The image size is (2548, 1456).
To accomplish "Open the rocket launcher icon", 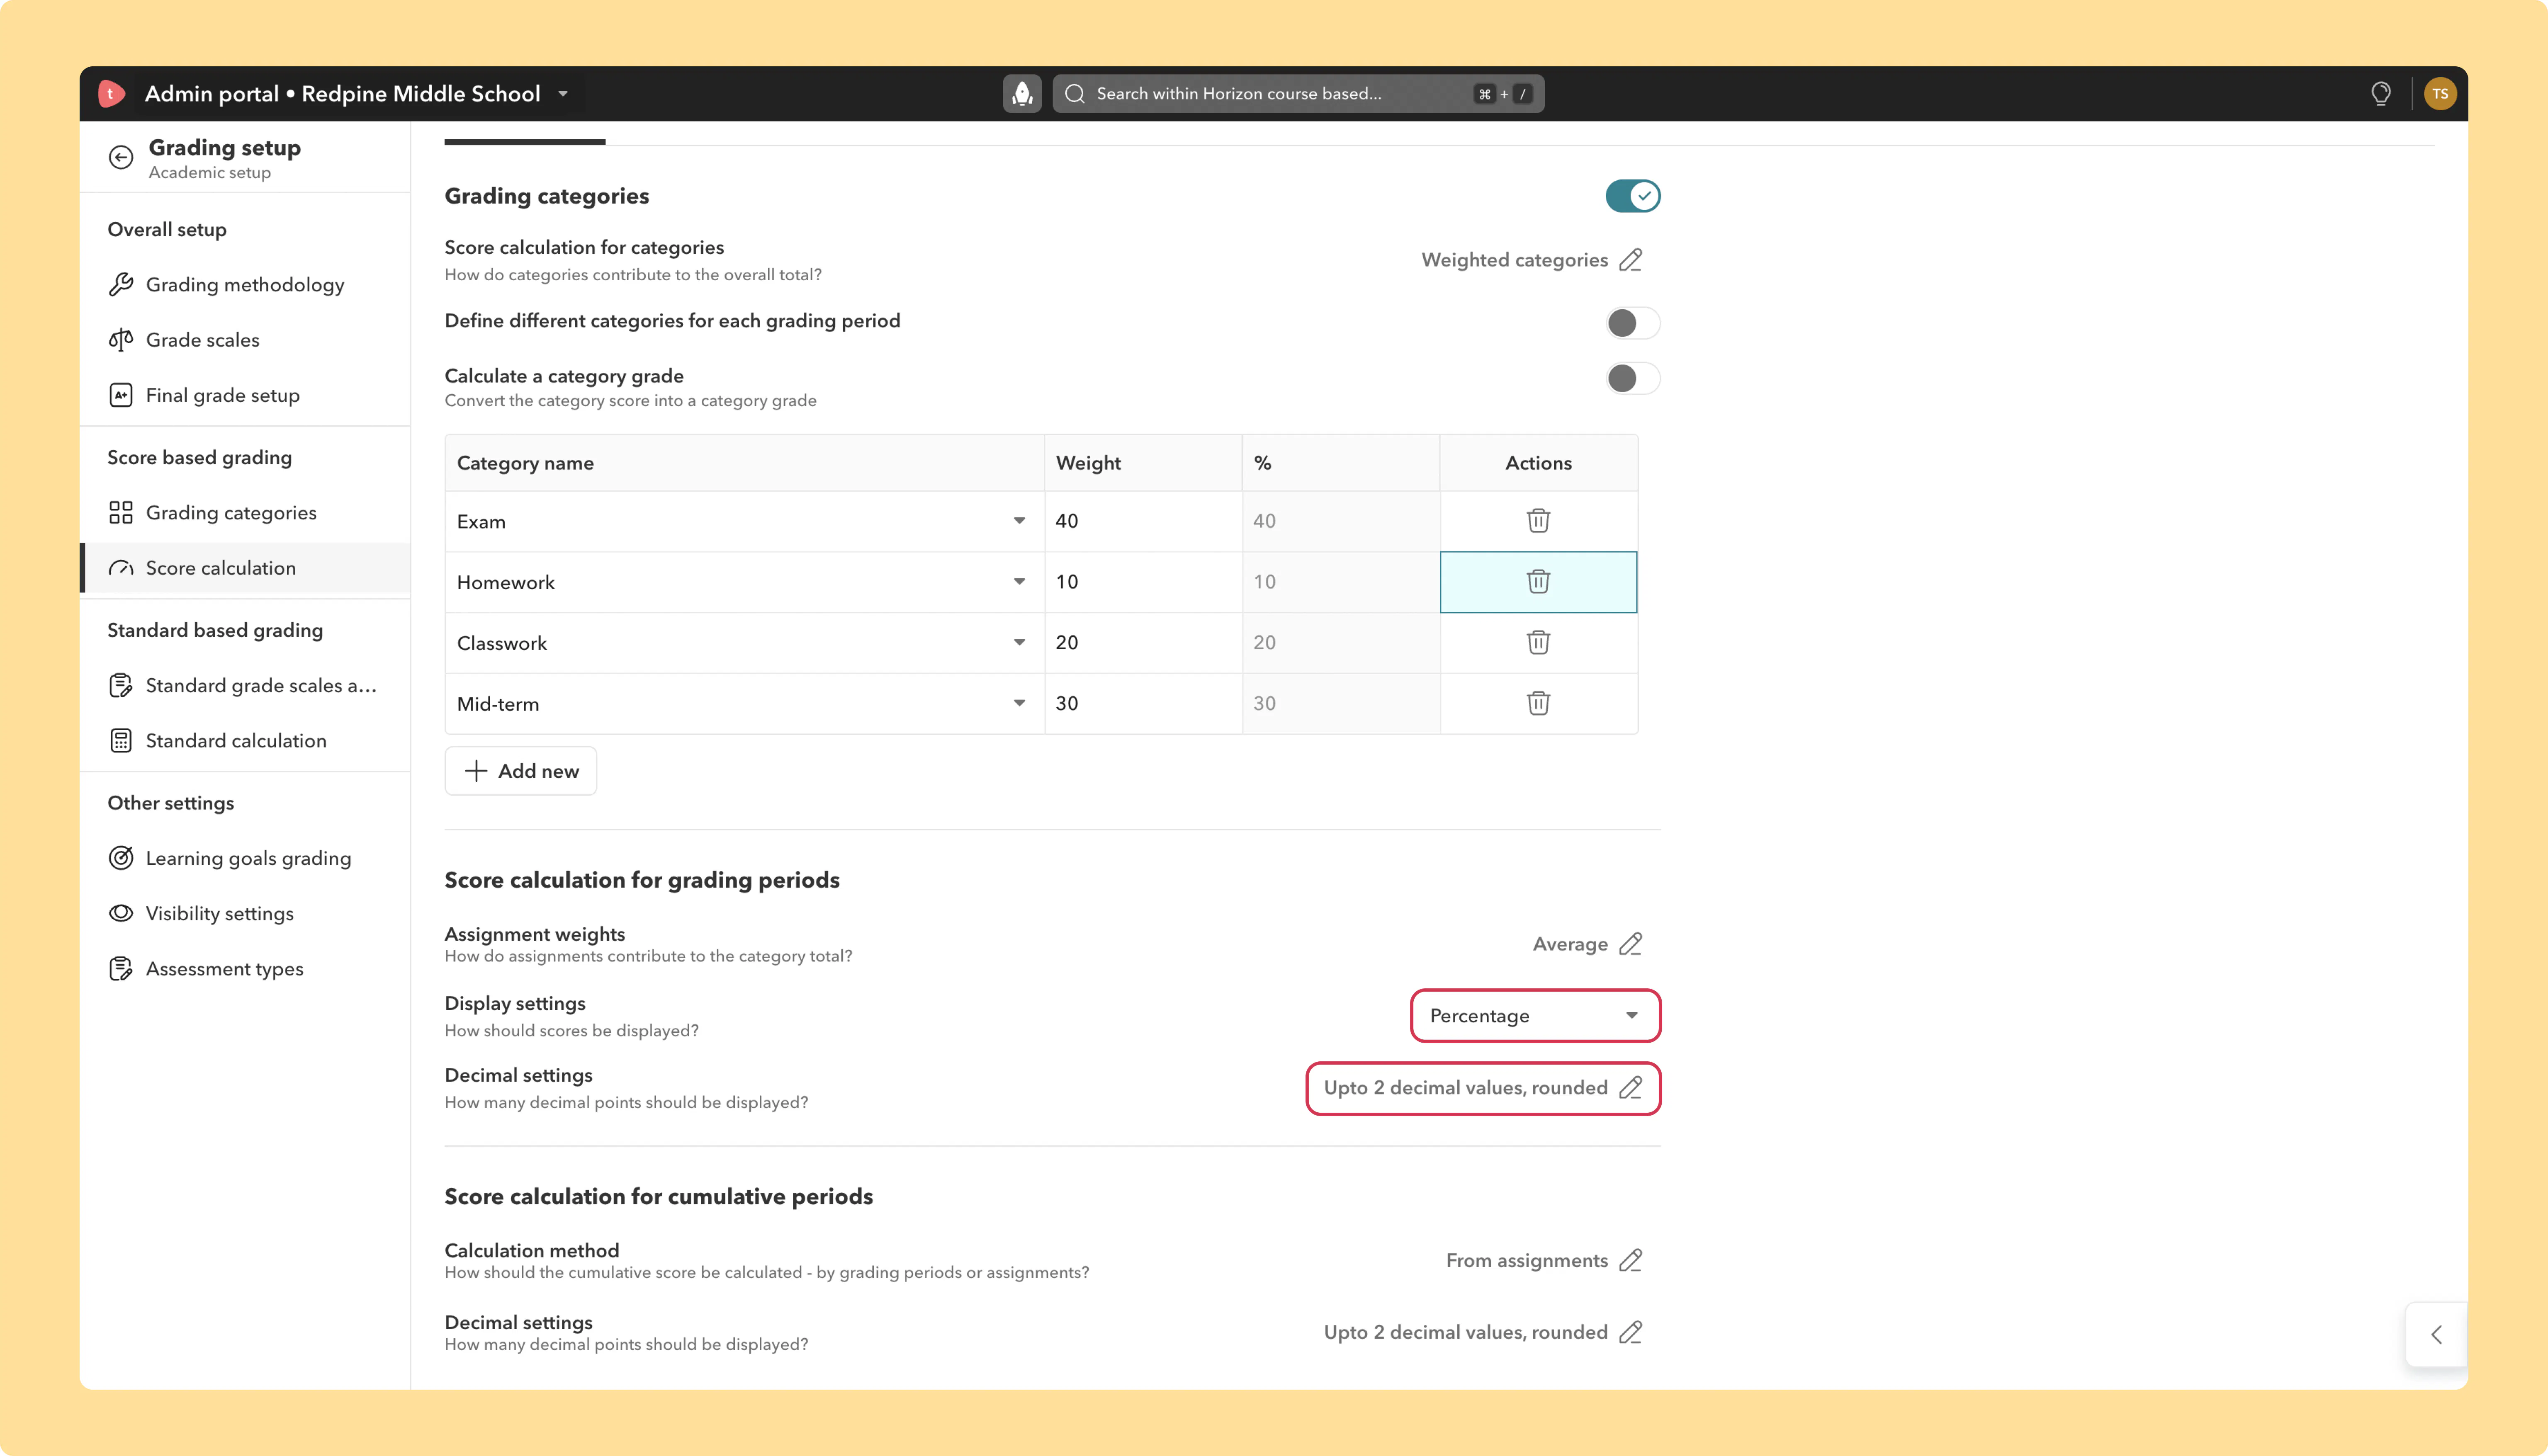I will point(1022,94).
